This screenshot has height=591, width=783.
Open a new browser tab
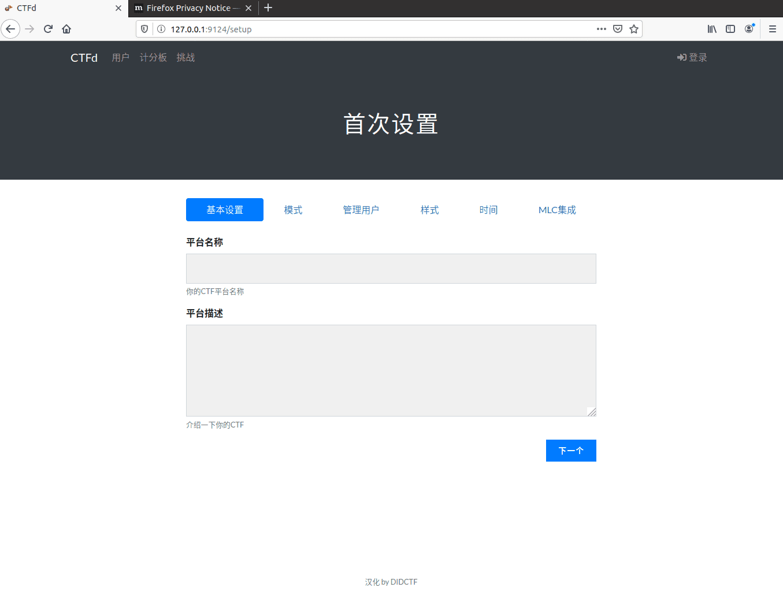pos(268,8)
